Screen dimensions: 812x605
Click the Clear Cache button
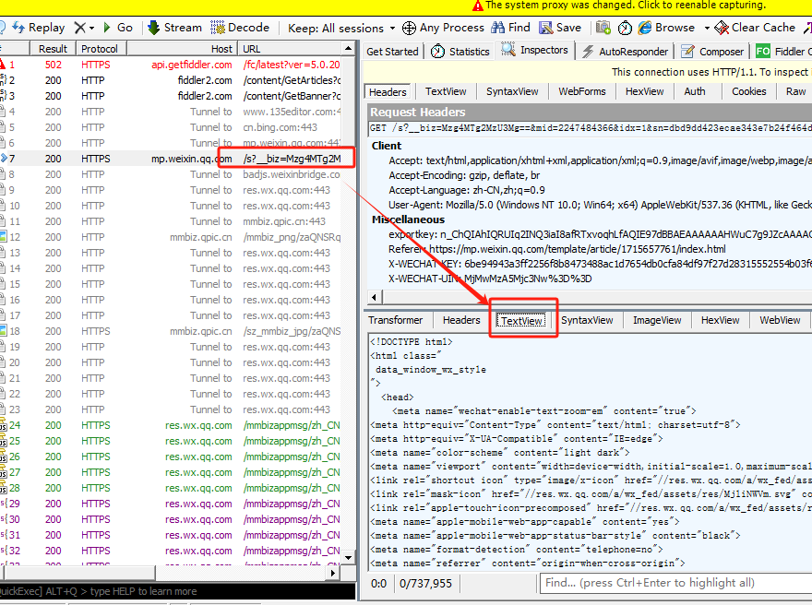(755, 28)
